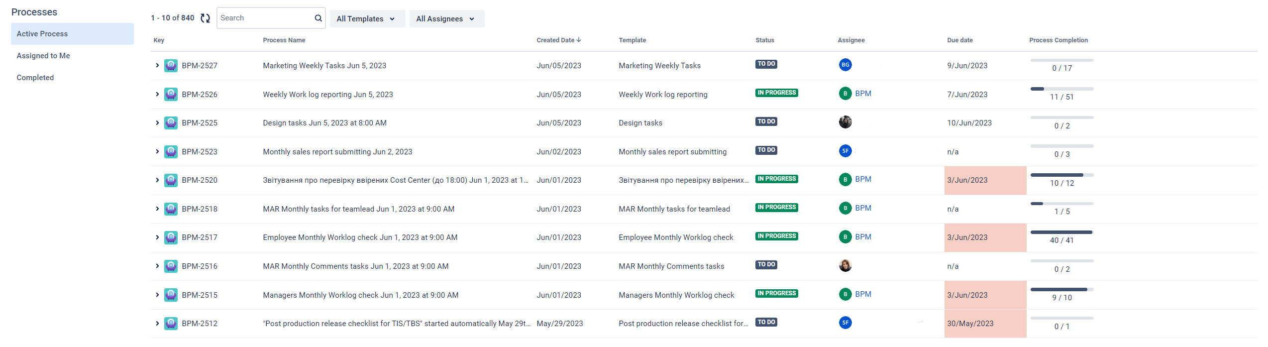The height and width of the screenshot is (347, 1268).
Task: Open the All Templates dropdown
Action: point(367,19)
